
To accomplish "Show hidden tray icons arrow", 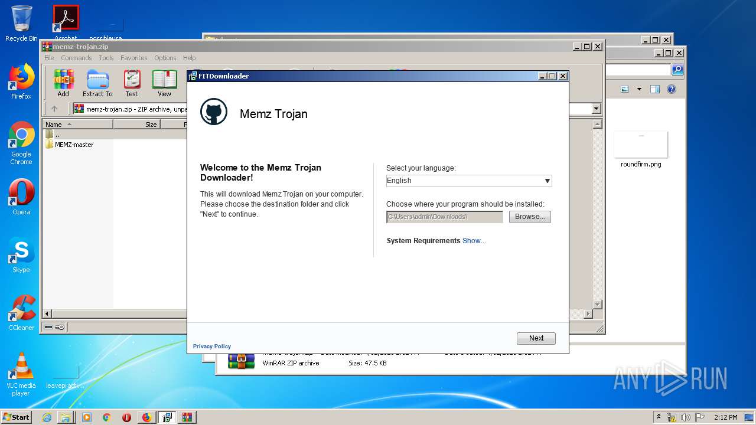I will 659,417.
